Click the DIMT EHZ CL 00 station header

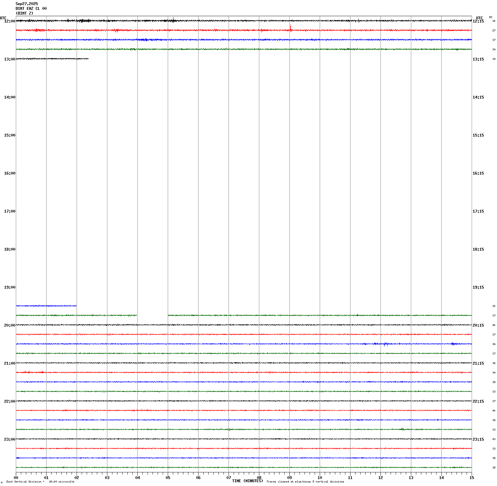(x=31, y=9)
